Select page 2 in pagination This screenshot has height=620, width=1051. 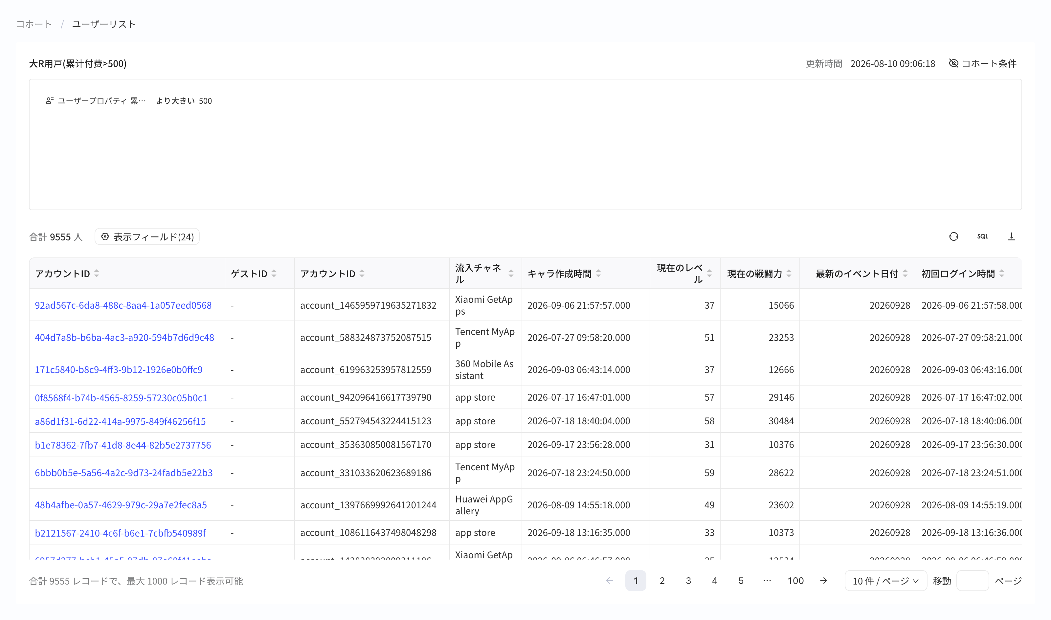[662, 581]
